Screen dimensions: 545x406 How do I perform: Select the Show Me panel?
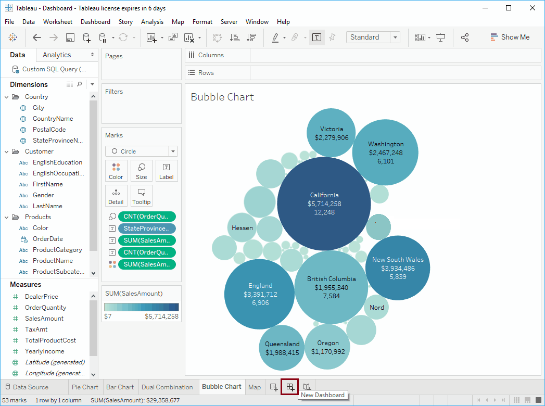tap(510, 37)
